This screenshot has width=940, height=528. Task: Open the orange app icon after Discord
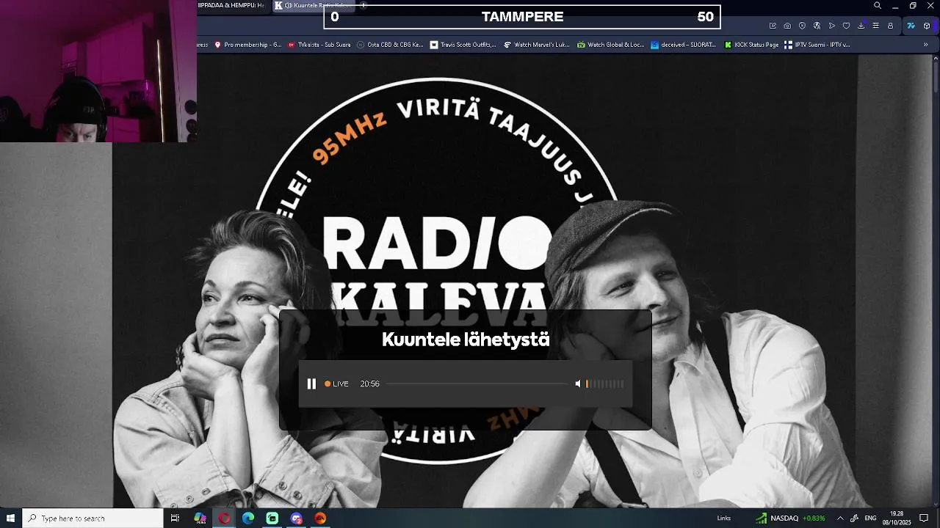[x=321, y=518]
